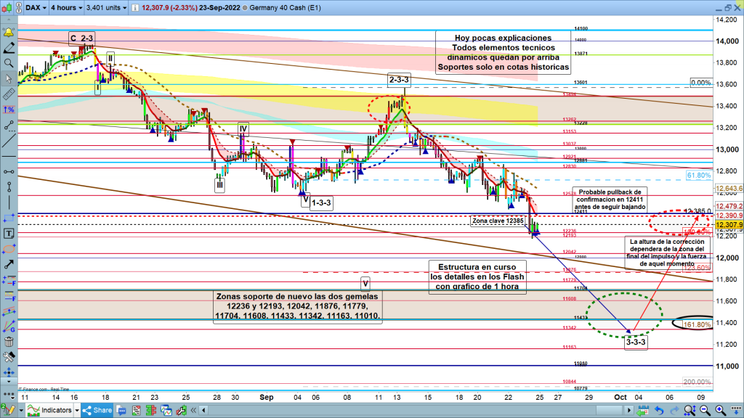Toggle the percent change tool
The image size is (744, 418).
(9, 109)
